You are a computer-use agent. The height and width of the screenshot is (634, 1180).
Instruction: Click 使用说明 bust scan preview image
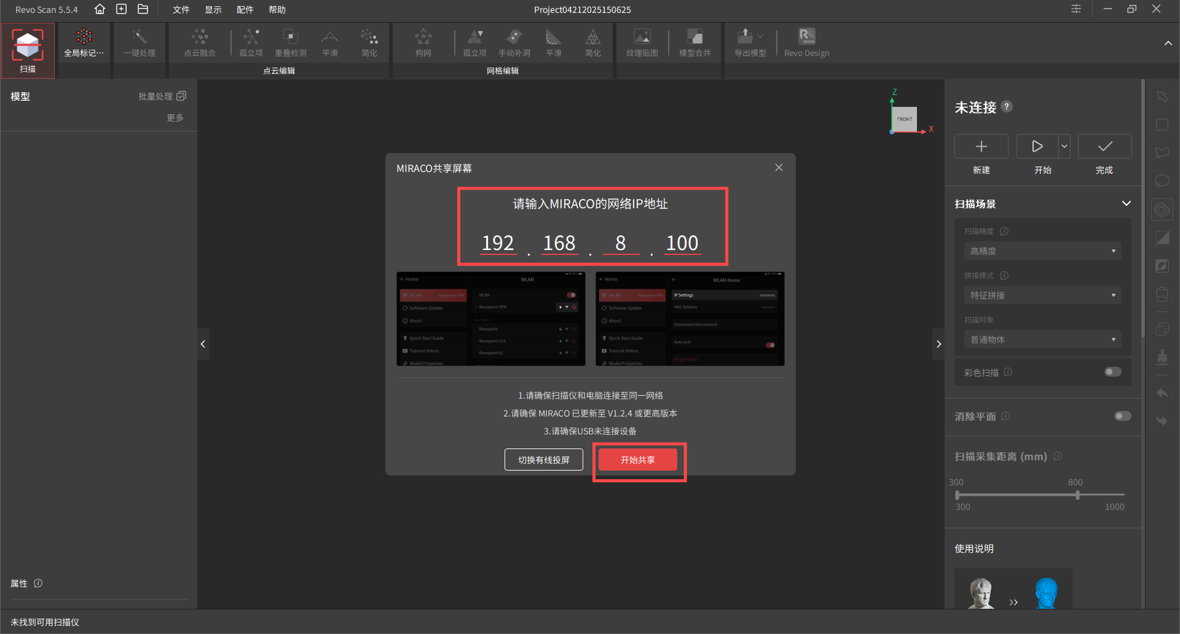[1013, 589]
